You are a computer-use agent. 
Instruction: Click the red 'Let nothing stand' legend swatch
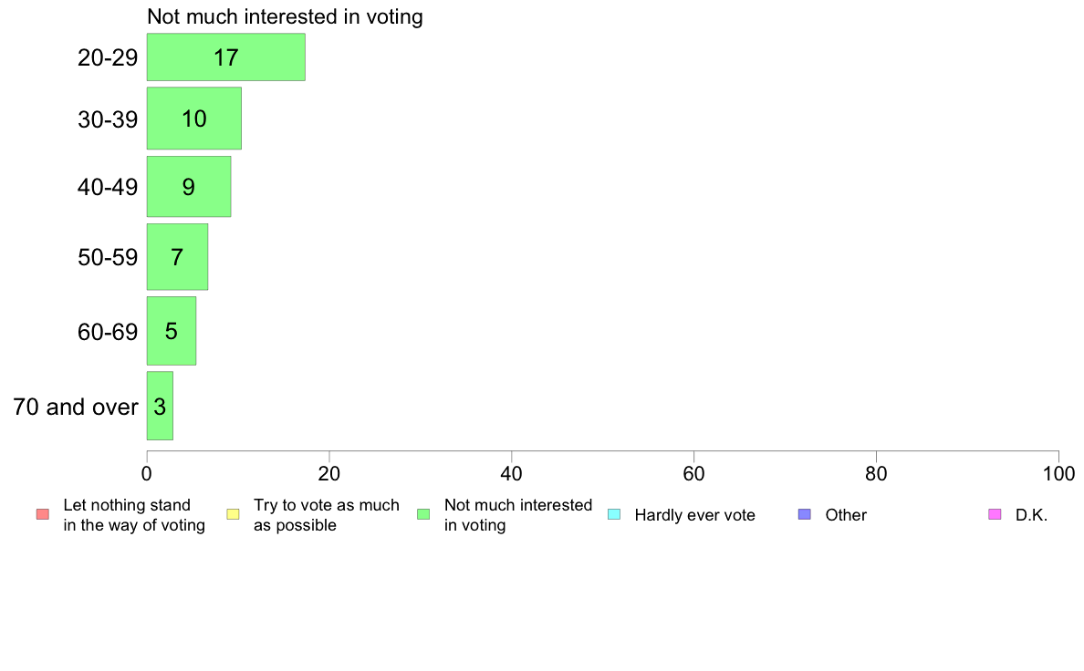[x=43, y=514]
